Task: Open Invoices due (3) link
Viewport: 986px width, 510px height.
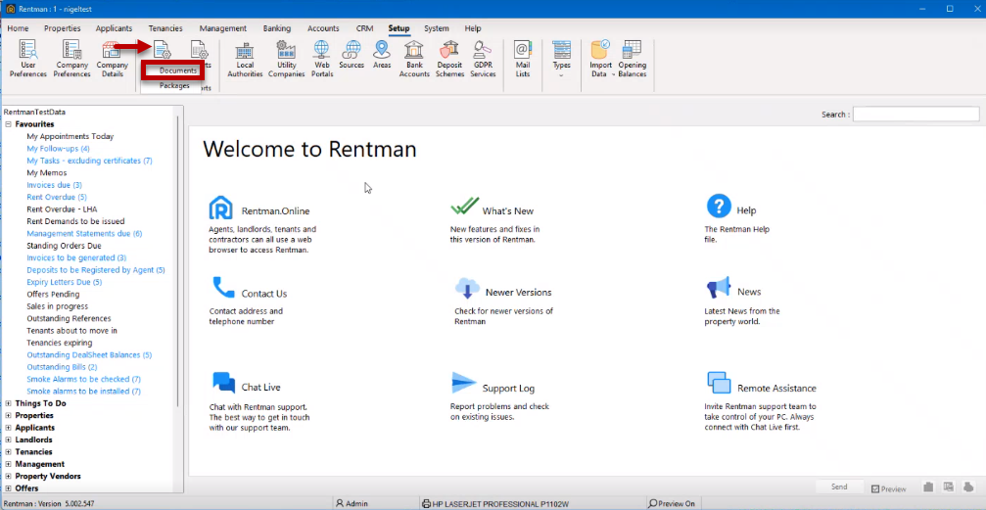Action: pyautogui.click(x=54, y=185)
